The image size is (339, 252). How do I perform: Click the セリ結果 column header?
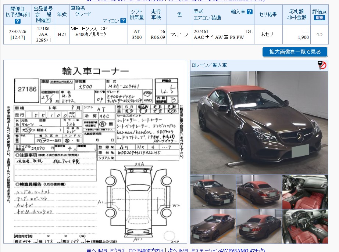(268, 14)
